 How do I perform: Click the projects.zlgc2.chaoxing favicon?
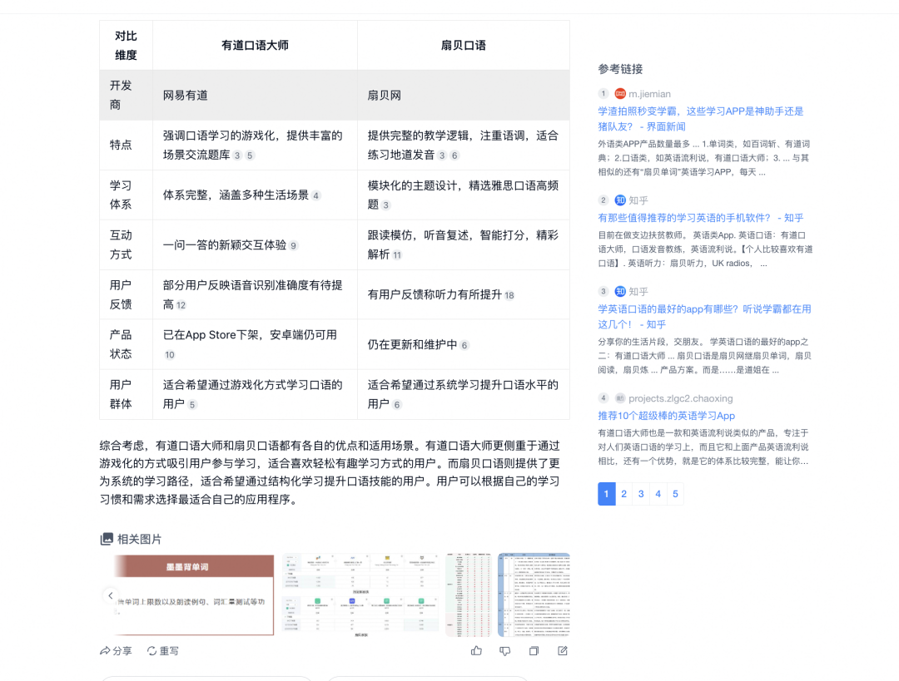point(620,398)
